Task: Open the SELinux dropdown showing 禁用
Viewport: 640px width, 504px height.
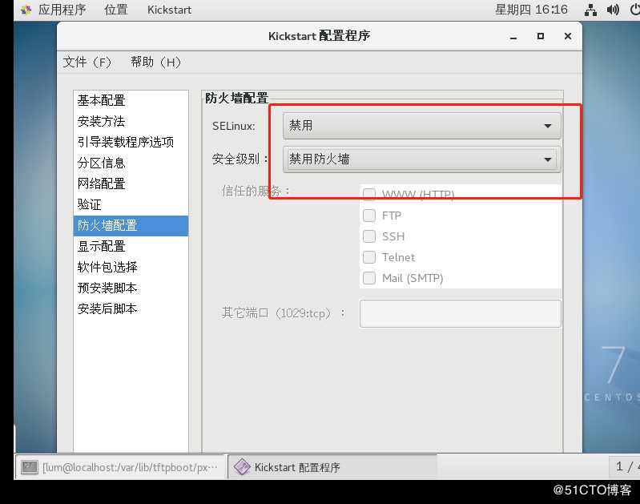Action: click(421, 126)
